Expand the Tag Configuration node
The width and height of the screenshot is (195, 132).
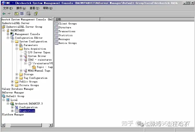pyautogui.click(x=17, y=78)
